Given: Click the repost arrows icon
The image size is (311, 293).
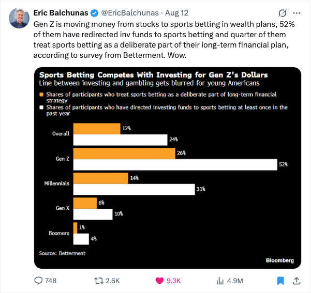Looking at the screenshot, I should click(x=99, y=281).
